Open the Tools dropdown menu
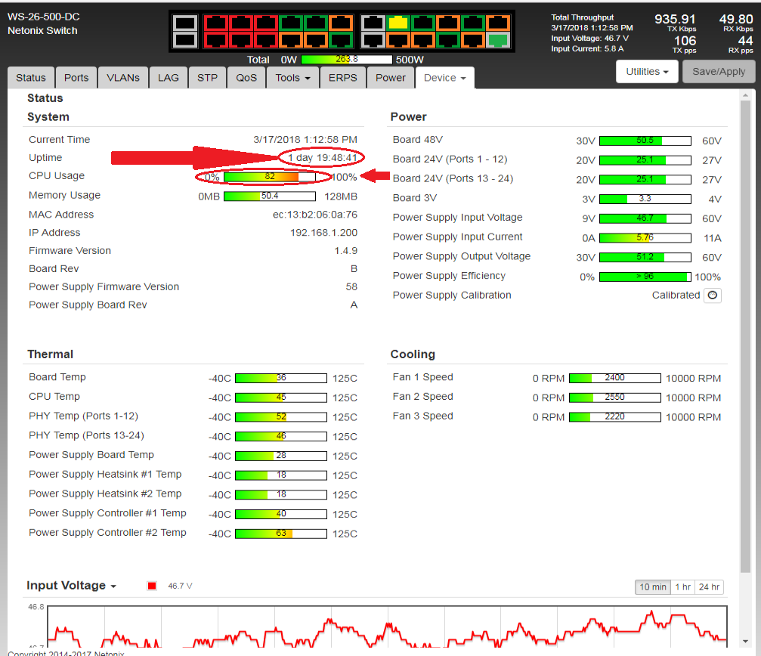The height and width of the screenshot is (656, 761). coord(292,78)
